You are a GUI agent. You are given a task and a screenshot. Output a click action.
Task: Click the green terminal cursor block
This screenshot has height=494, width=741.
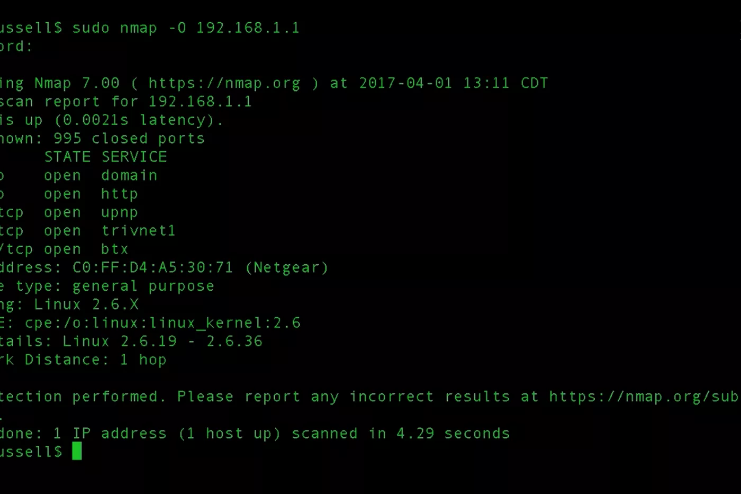(77, 452)
